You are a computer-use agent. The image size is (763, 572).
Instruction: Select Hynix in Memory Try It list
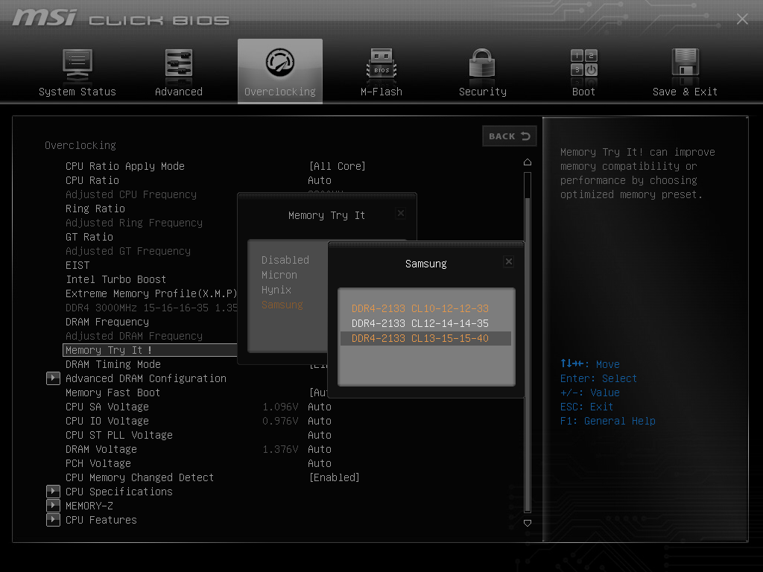click(x=276, y=290)
